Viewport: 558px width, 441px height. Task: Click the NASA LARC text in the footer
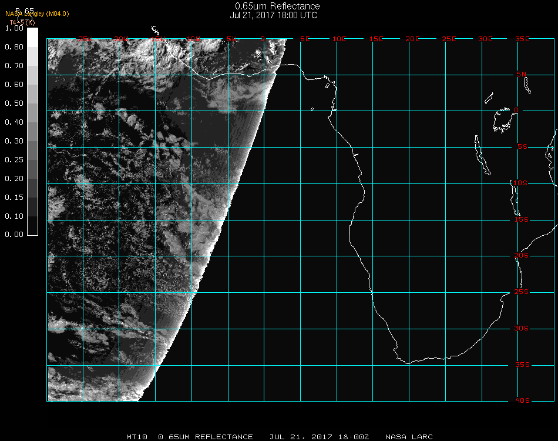point(409,437)
